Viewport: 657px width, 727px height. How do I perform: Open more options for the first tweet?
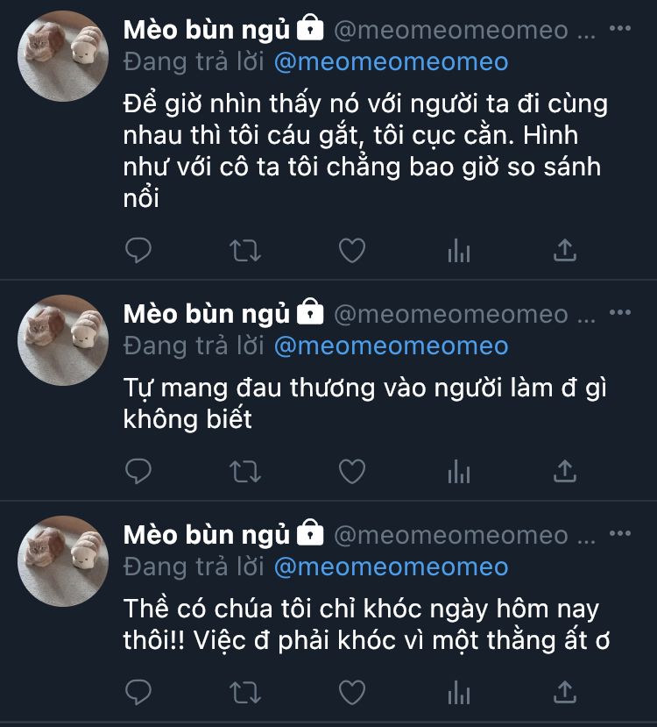(620, 28)
